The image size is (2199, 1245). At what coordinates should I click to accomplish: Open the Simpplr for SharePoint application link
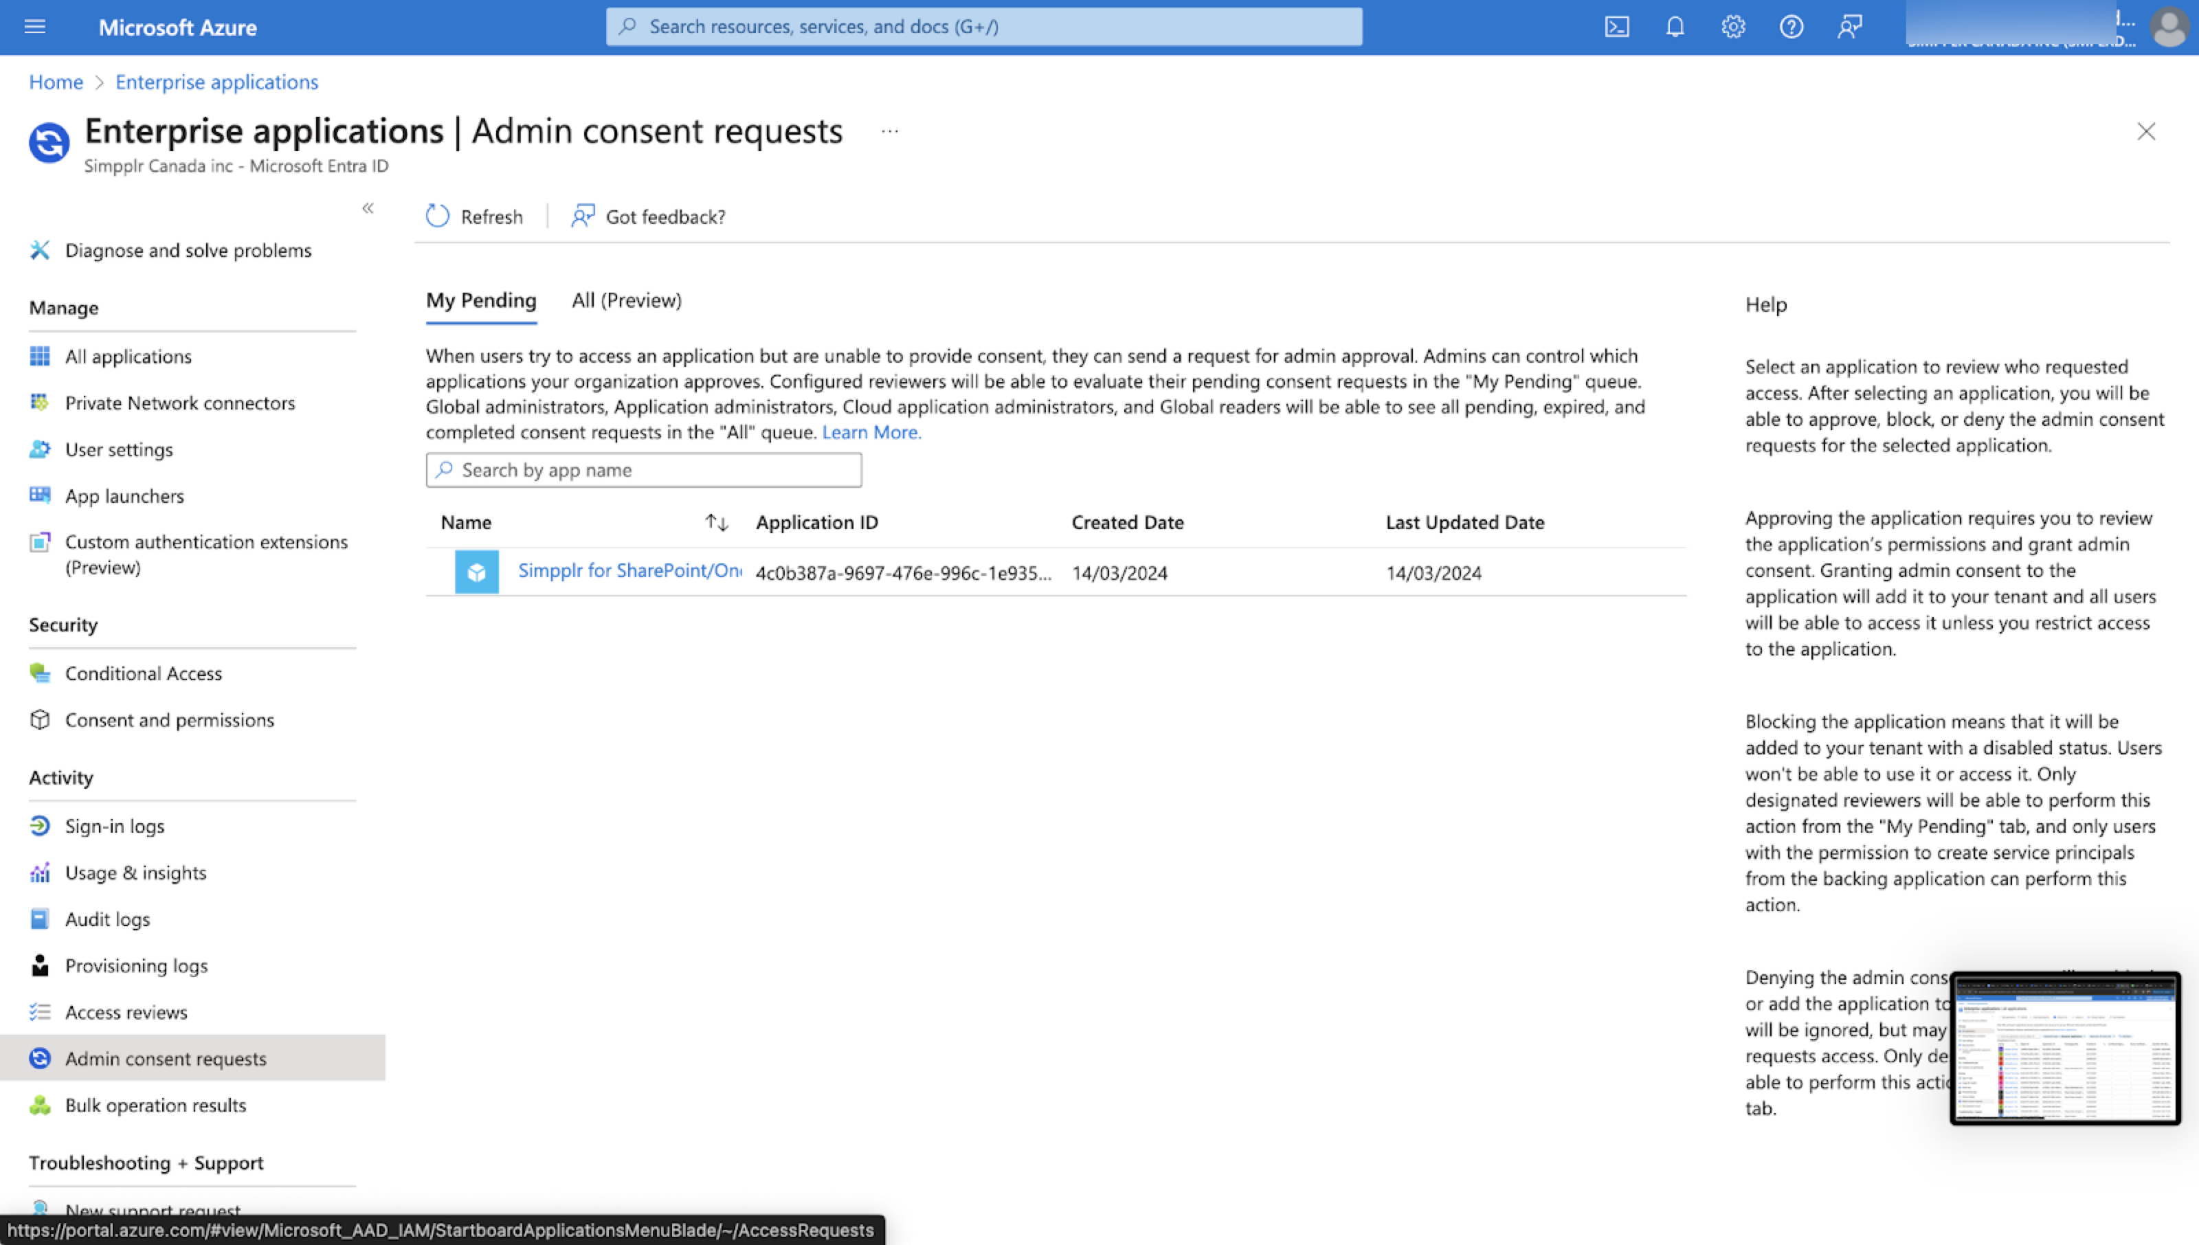(629, 571)
